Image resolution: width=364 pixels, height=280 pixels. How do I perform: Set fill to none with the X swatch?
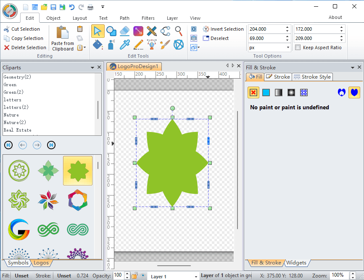pyautogui.click(x=254, y=92)
